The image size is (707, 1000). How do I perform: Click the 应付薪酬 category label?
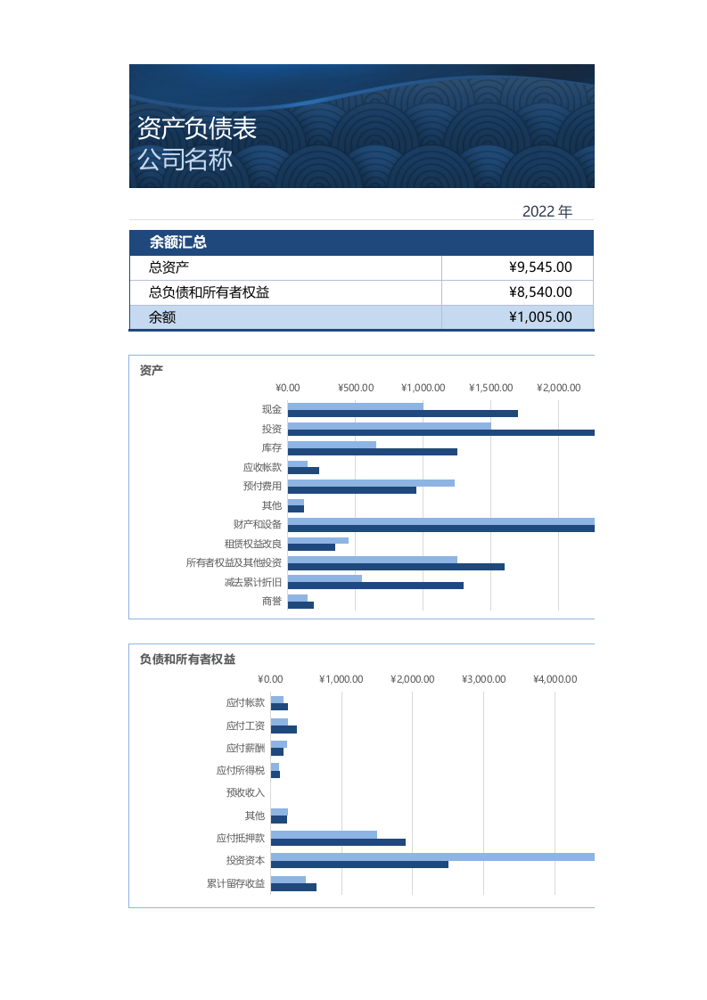(x=245, y=748)
